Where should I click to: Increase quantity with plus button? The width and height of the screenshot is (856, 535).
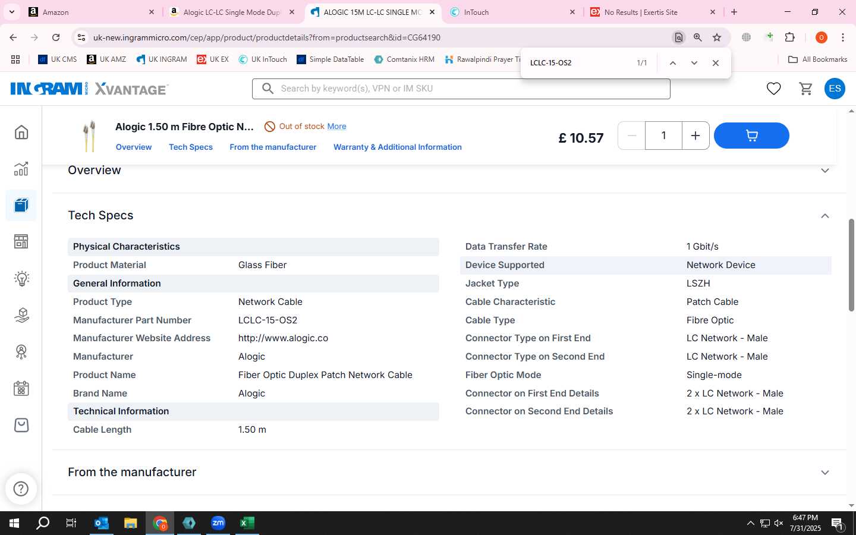[x=695, y=136]
